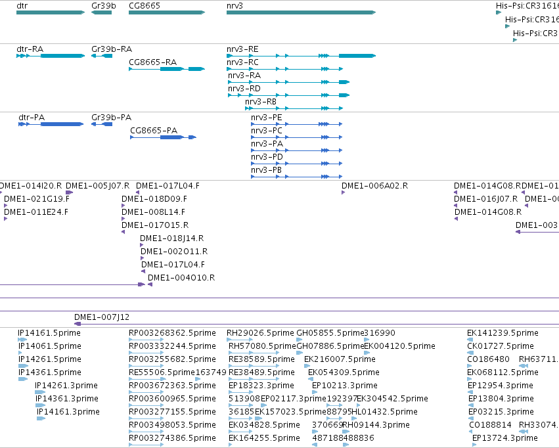The image size is (559, 448).
Task: Click the nrv3-RD transcript label
Action: [244, 89]
